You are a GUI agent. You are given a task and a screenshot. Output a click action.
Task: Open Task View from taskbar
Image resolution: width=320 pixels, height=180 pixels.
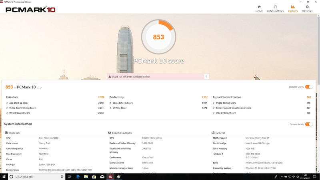tap(69, 177)
